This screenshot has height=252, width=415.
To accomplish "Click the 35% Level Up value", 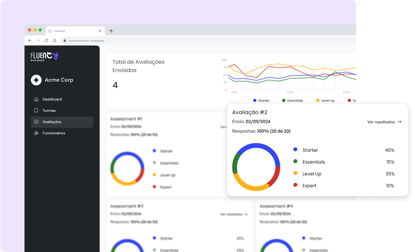I will pyautogui.click(x=390, y=174).
